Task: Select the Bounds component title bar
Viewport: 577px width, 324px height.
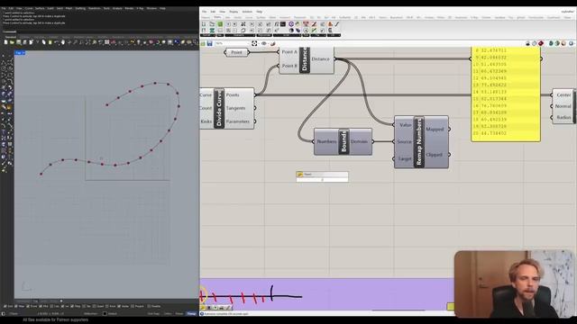Action: coord(343,141)
